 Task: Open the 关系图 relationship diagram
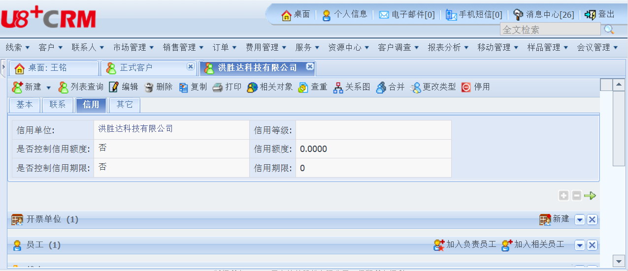coord(352,87)
